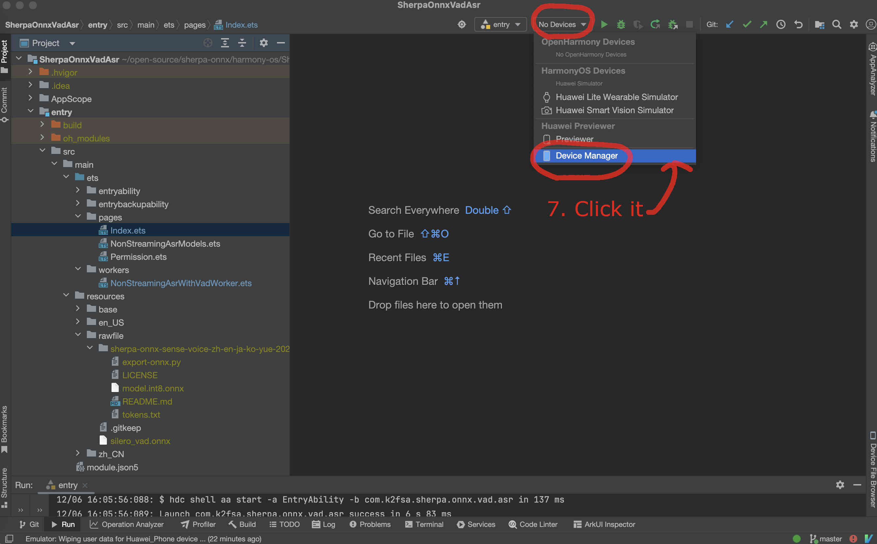Click Git rollback undo icon
The width and height of the screenshot is (877, 544).
[798, 24]
